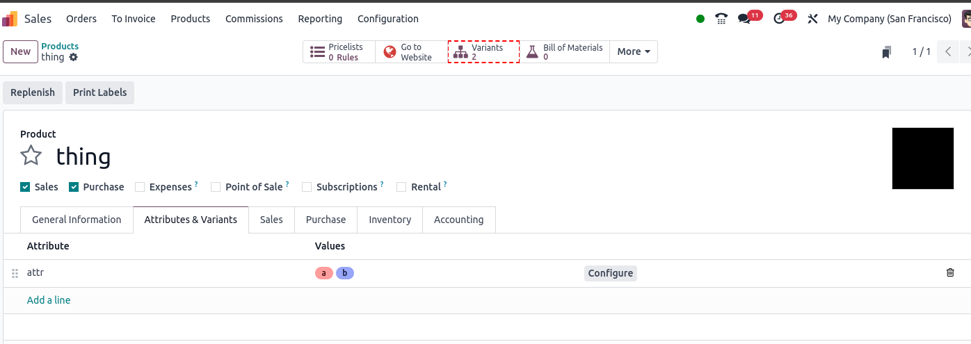Viewport: 971px width, 344px height.
Task: Enable the Expenses checkbox
Action: click(x=140, y=187)
